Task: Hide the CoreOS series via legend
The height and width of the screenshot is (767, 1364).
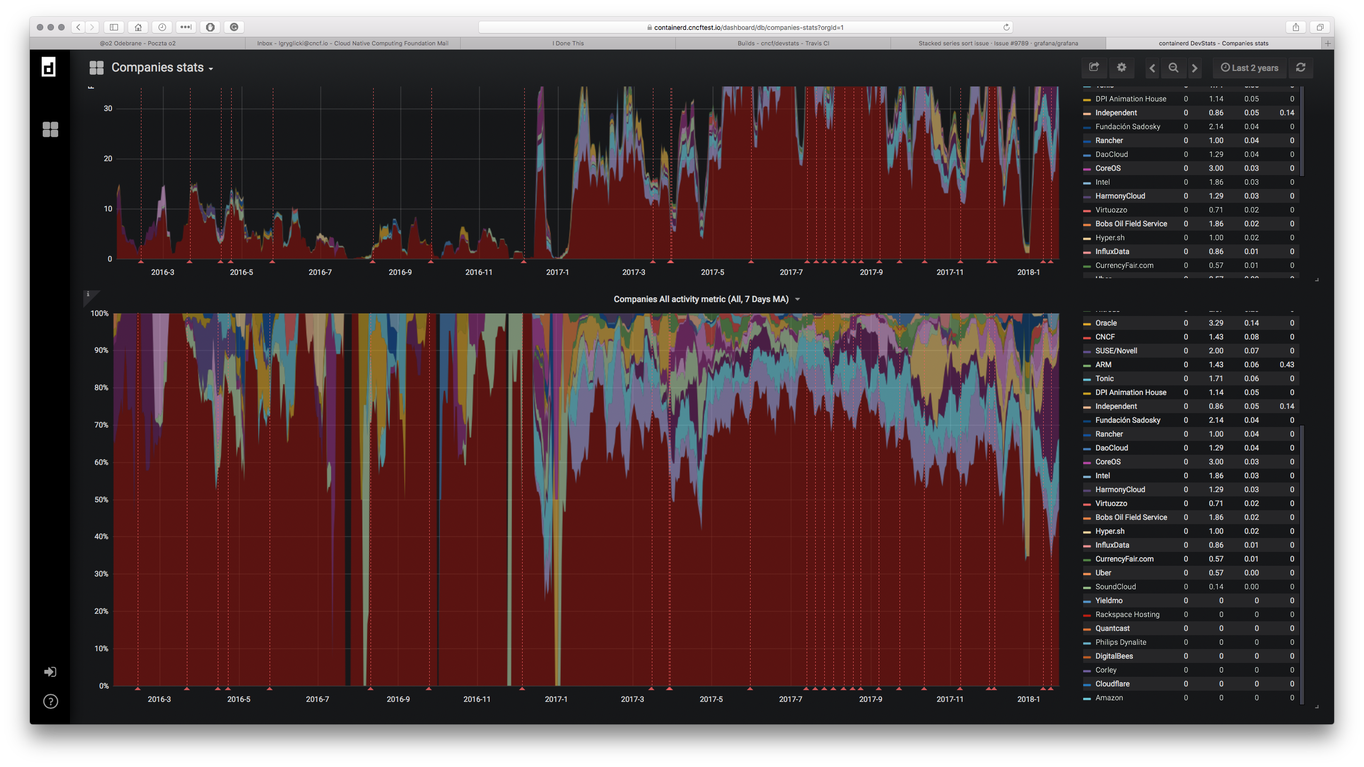Action: [1107, 462]
